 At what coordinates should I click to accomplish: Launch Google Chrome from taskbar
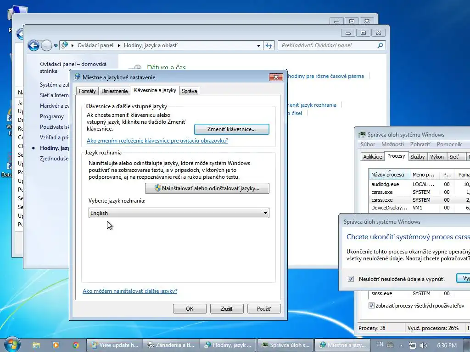tap(76, 345)
